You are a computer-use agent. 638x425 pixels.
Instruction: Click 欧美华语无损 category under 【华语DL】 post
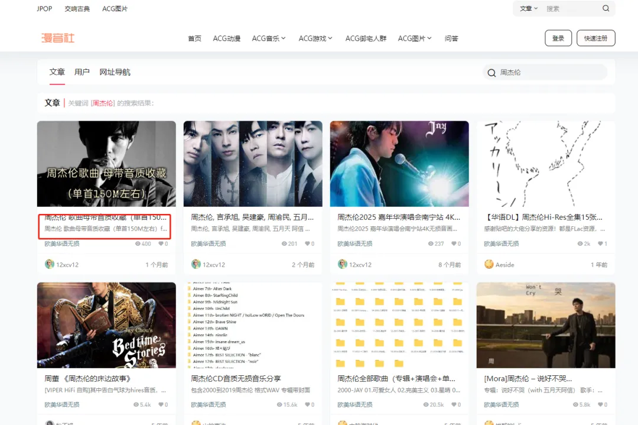tap(502, 244)
